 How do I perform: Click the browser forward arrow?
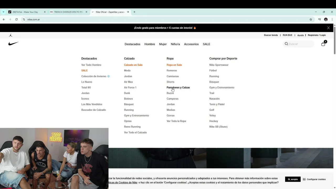pos(10,19)
